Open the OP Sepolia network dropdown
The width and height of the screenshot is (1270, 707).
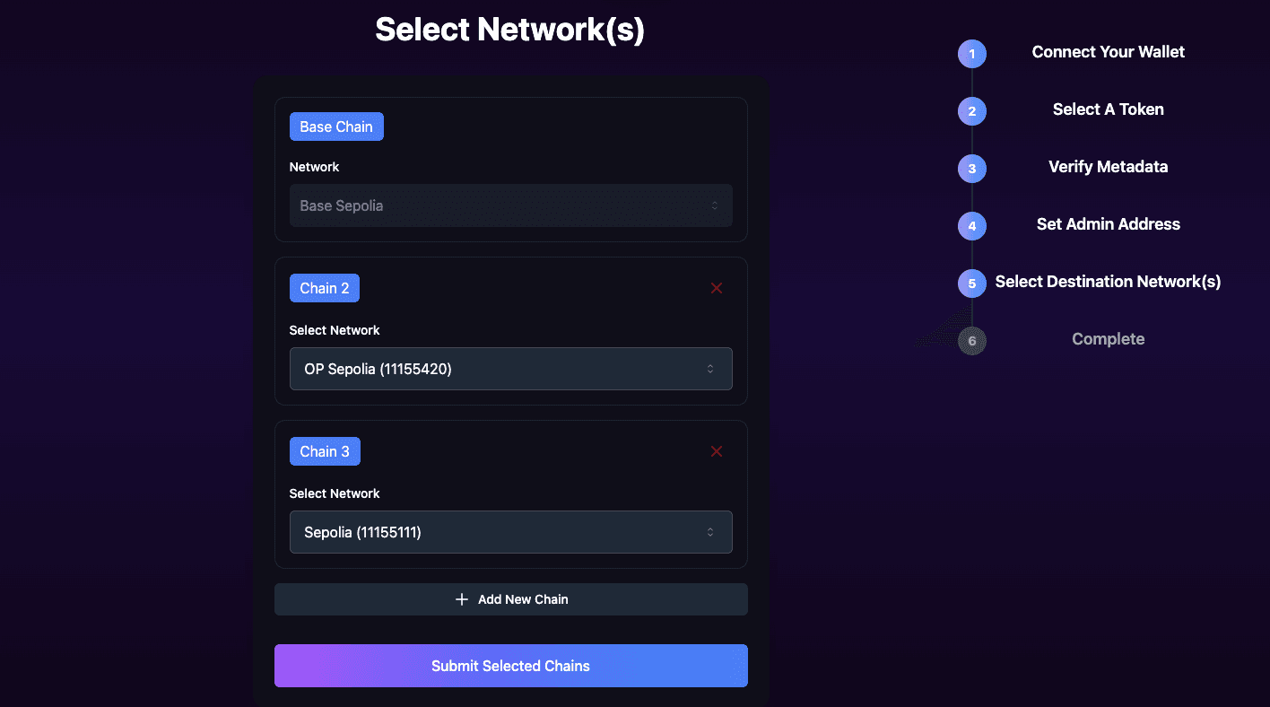(x=510, y=369)
